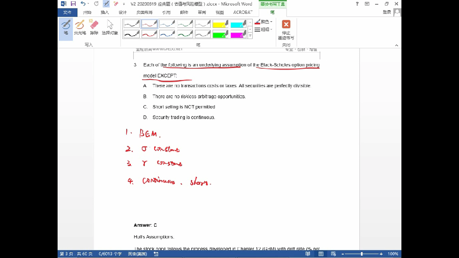
Task: Switch to Read Mode view
Action: pos(308,254)
